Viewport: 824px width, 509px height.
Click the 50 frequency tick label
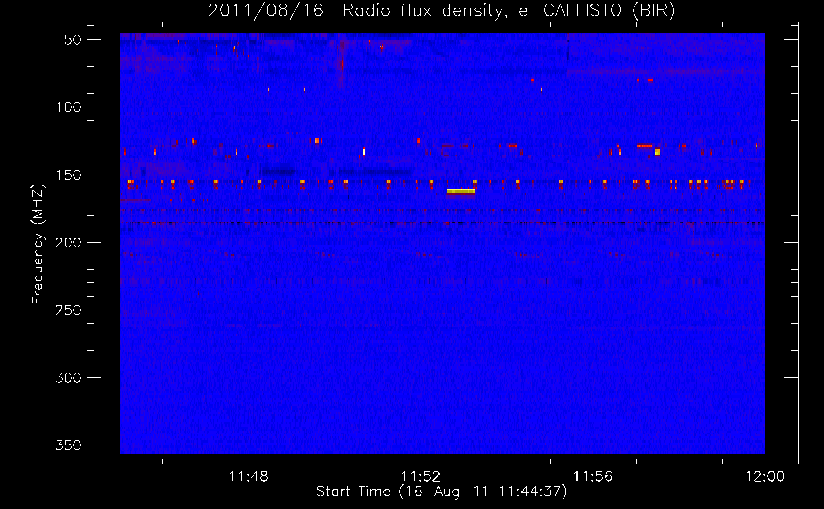pyautogui.click(x=72, y=40)
